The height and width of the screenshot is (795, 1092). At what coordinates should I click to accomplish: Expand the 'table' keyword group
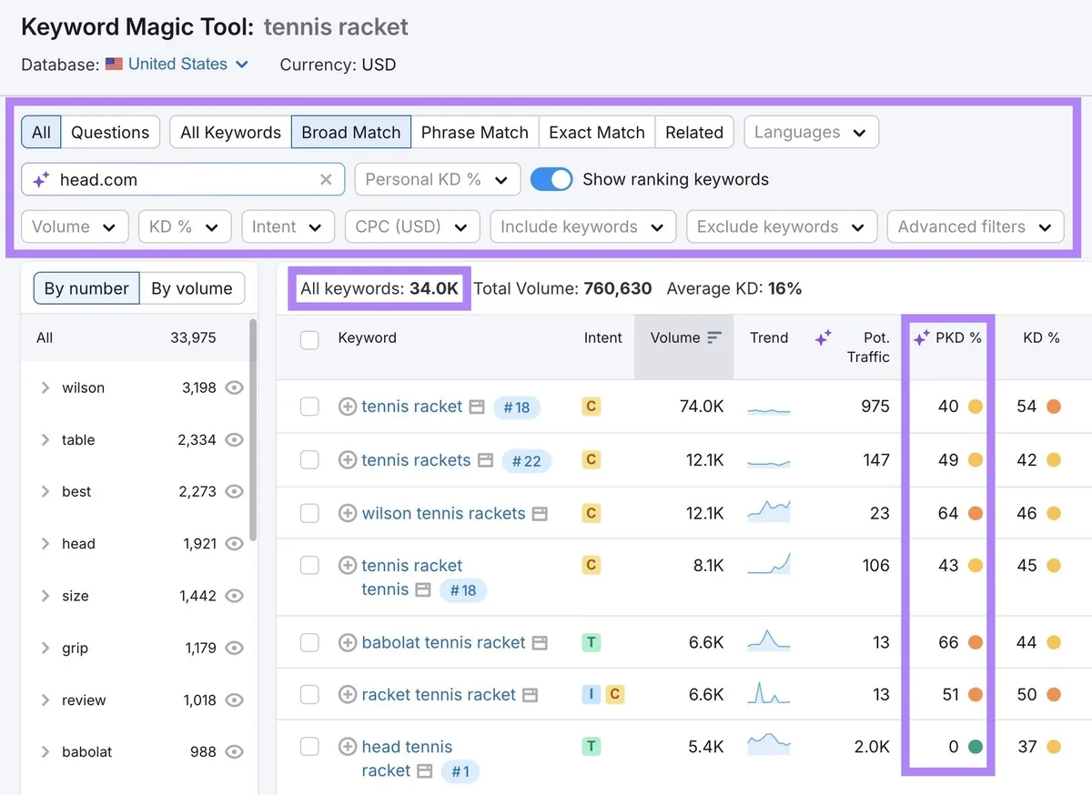click(45, 440)
